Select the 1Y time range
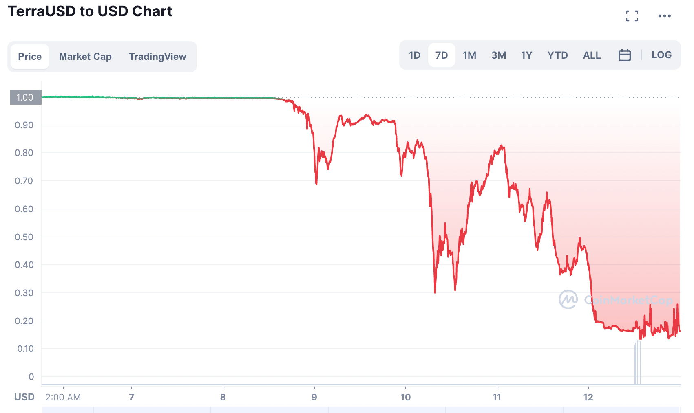Screen dimensions: 694x413 (526, 55)
